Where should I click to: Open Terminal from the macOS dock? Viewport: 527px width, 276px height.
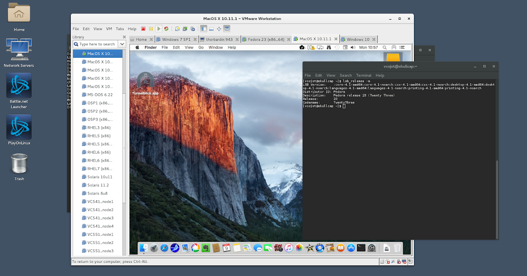pos(362,248)
